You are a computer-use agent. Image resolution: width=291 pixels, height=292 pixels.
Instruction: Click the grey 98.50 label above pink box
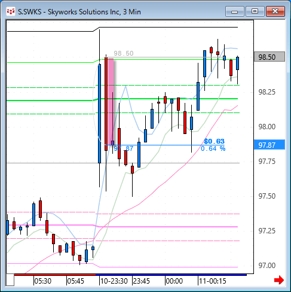coord(124,53)
